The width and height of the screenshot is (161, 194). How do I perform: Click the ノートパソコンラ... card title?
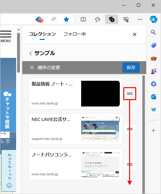tap(52, 155)
